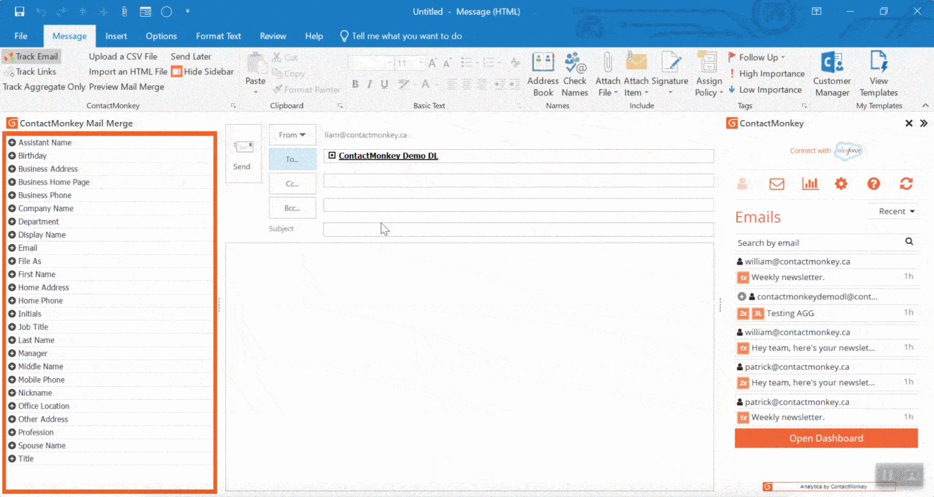The image size is (934, 497).
Task: Switch to the Insert ribbon tab
Action: tap(116, 36)
